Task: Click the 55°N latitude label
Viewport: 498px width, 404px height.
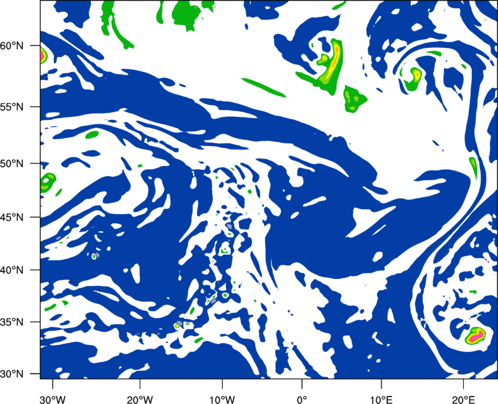Action: 12,106
